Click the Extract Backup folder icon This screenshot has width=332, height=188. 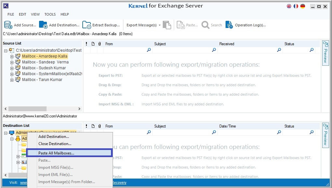click(x=87, y=25)
